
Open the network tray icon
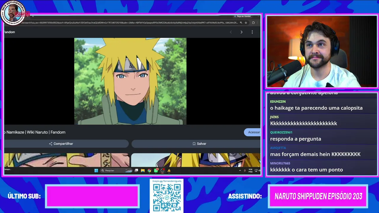256,170
